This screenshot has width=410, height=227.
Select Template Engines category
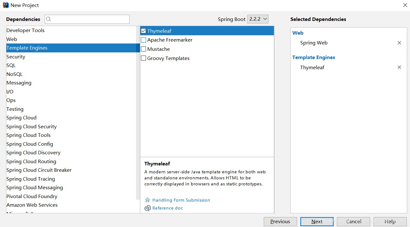pyautogui.click(x=72, y=48)
